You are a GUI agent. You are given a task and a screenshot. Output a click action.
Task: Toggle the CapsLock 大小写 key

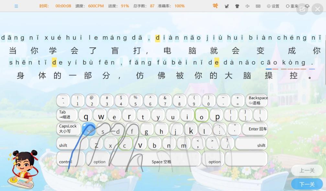pyautogui.click(x=68, y=129)
